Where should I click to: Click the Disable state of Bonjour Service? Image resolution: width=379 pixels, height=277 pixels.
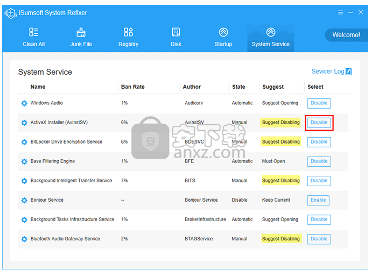click(240, 200)
